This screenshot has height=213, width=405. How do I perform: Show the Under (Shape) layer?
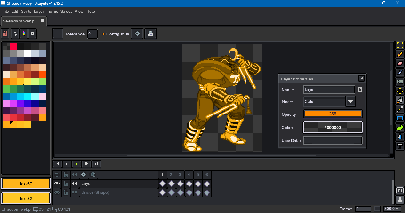point(57,193)
